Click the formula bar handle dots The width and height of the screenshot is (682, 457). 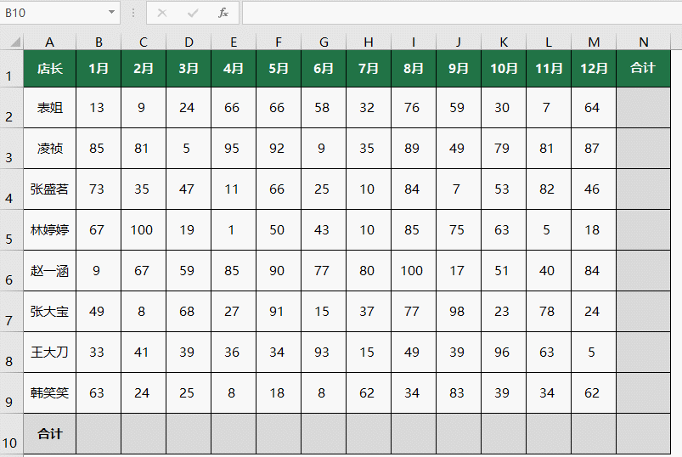133,13
